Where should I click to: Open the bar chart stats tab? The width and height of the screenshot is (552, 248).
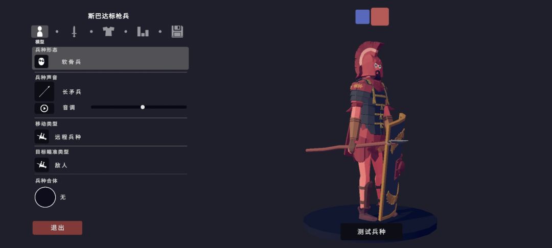tap(143, 32)
